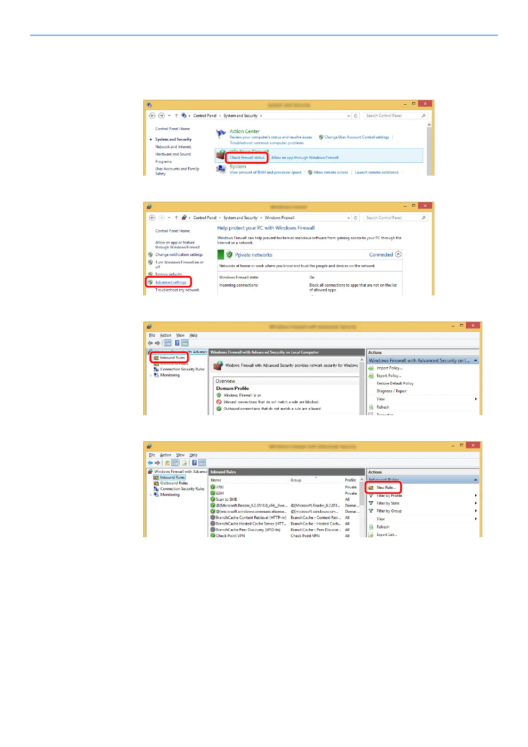528x747 pixels.
Task: Click the New Rule icon in Actions pane
Action: coord(371,488)
